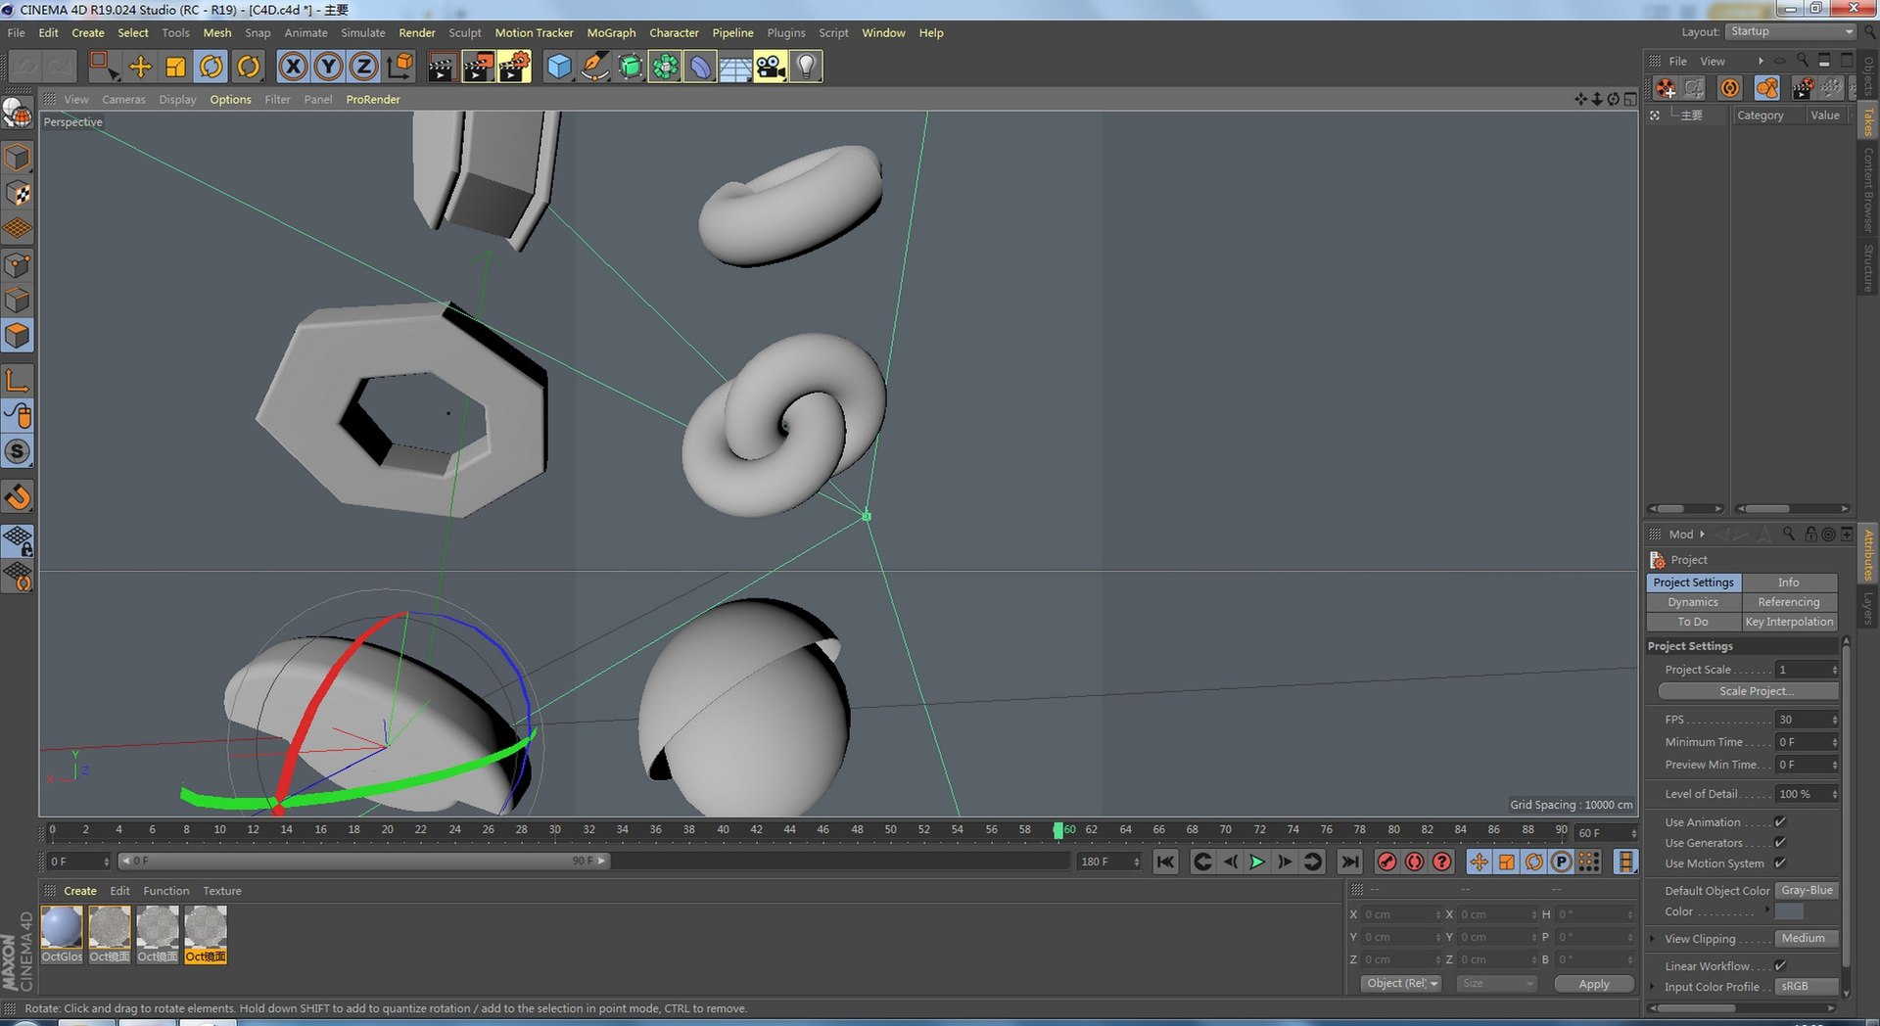The height and width of the screenshot is (1026, 1880).
Task: Click the Live Selection tool icon
Action: [104, 67]
